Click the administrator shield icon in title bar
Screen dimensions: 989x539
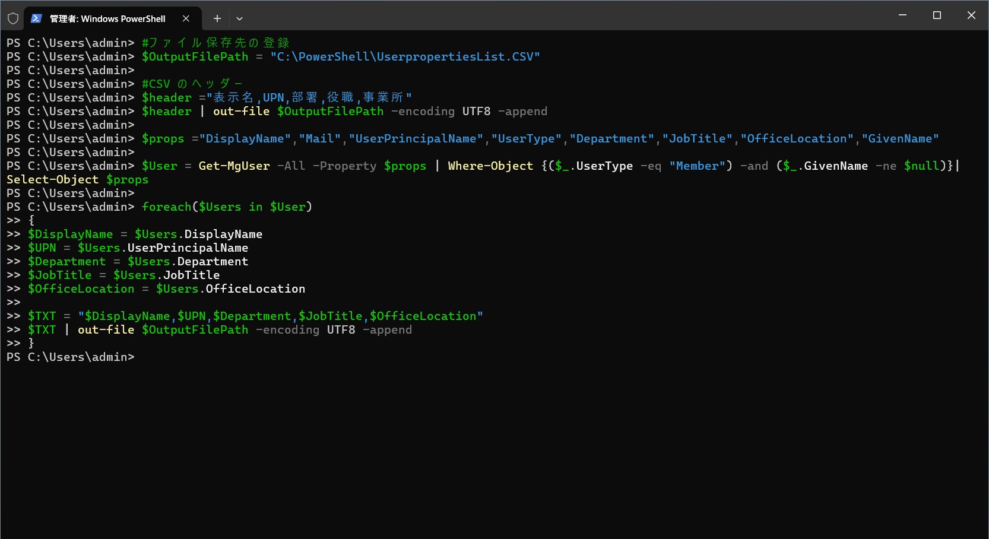13,18
